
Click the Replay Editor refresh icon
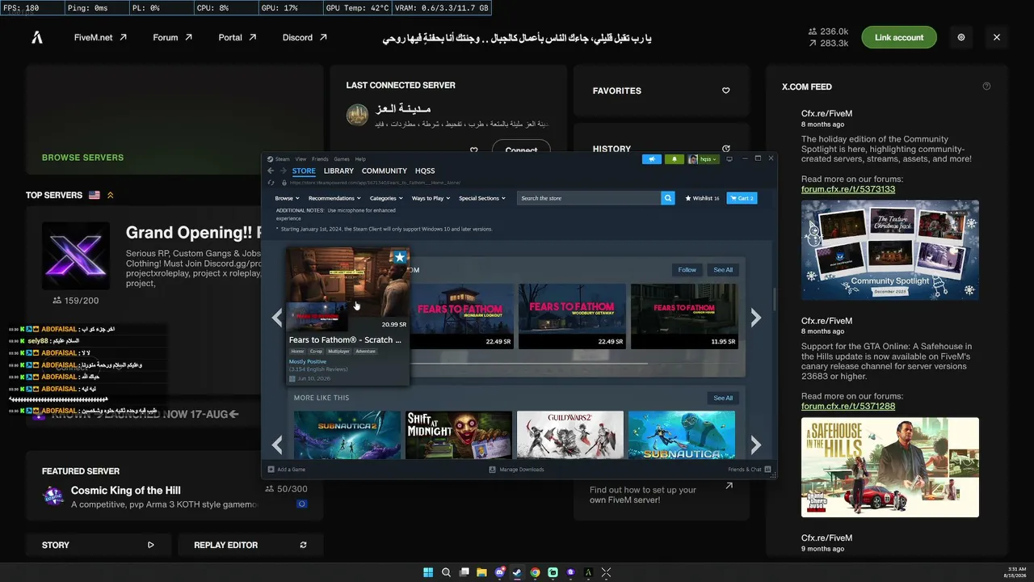pos(303,545)
